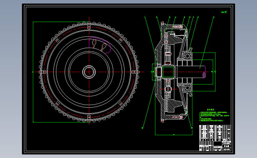257x158 pixels.
Task: Click the green technical requirements heading
Action: tap(211, 110)
